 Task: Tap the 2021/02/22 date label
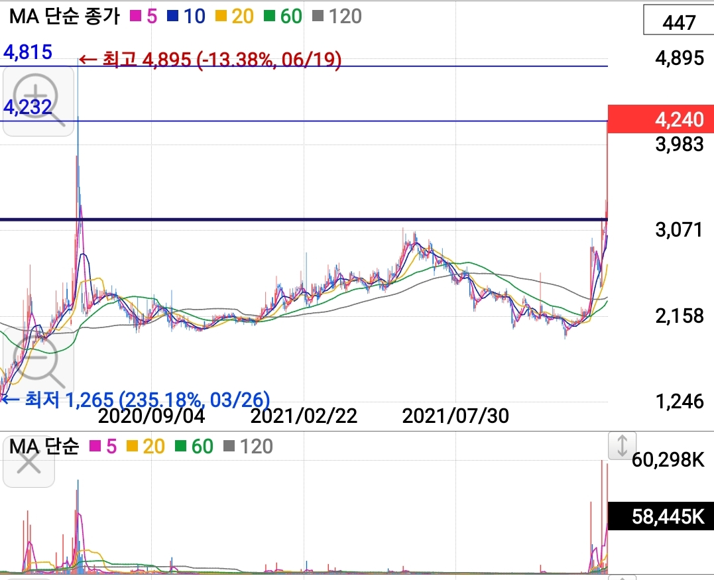[304, 416]
